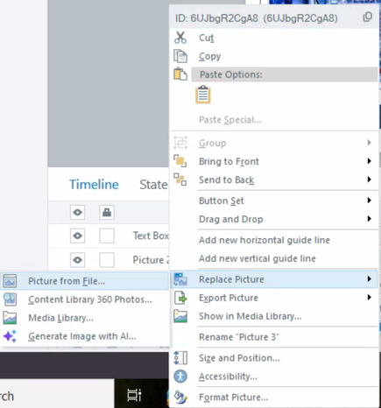The width and height of the screenshot is (381, 408).
Task: Click the Copy icon in context menu
Action: pyautogui.click(x=180, y=56)
